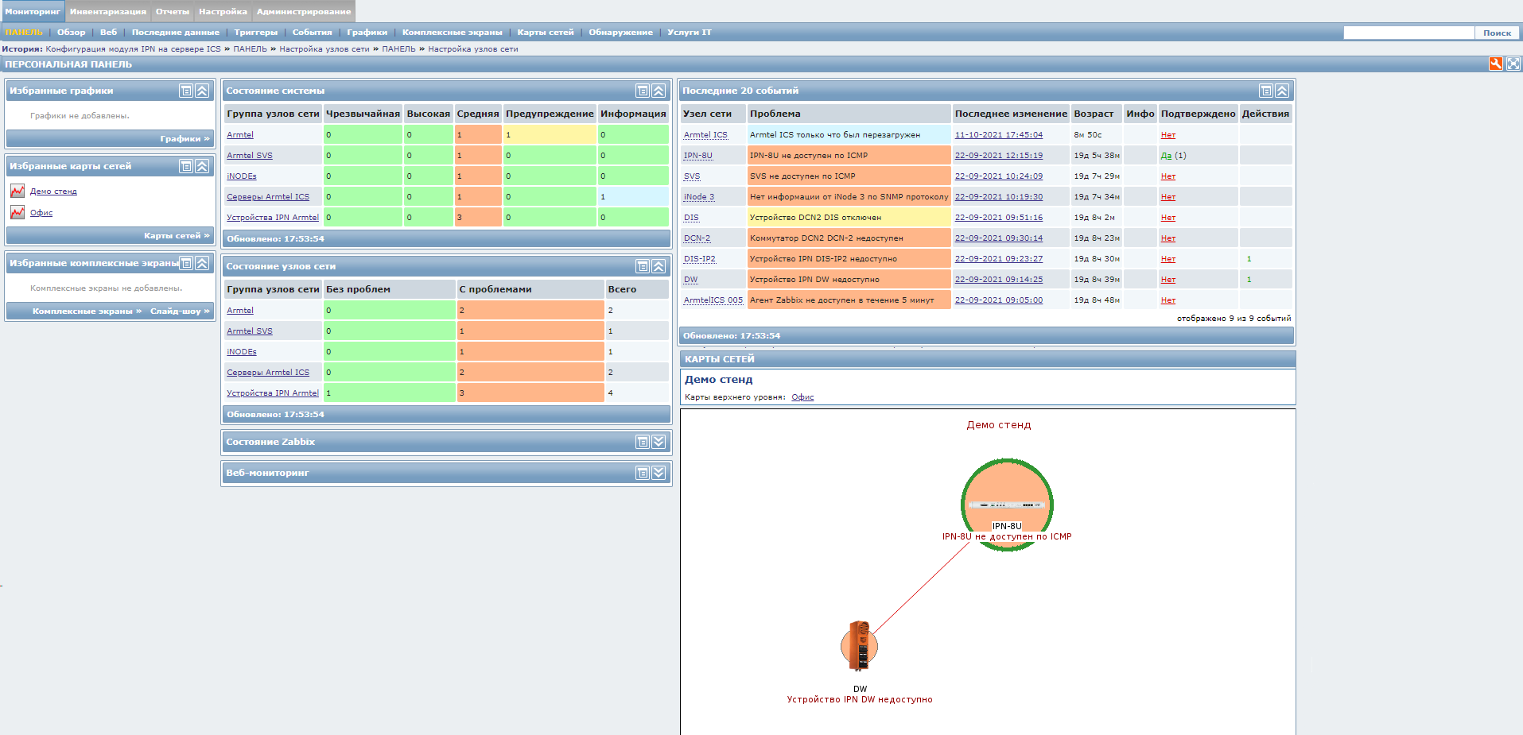Viewport: 1523px width, 735px height.
Task: Click 'Агент Zabbix не доступен в течение 5 минут'
Action: (849, 300)
